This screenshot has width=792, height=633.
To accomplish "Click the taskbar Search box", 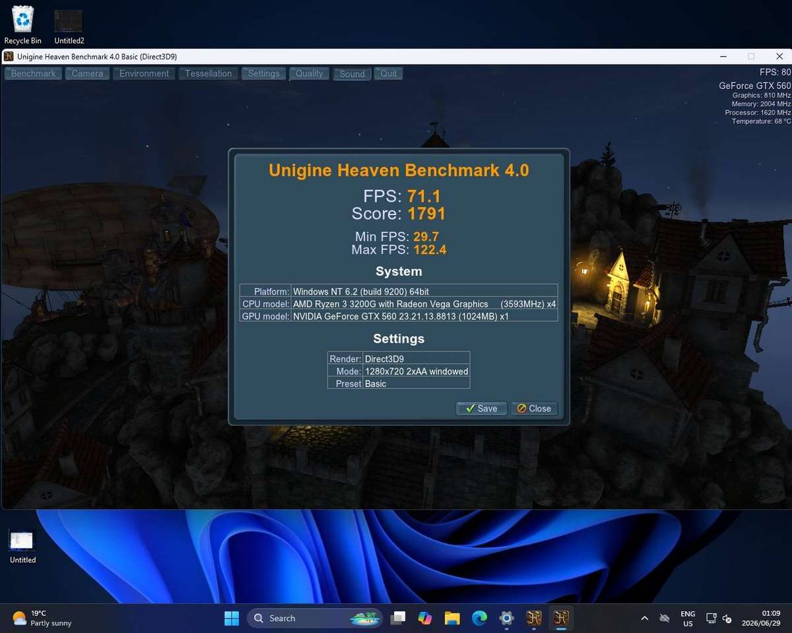I will pyautogui.click(x=315, y=618).
